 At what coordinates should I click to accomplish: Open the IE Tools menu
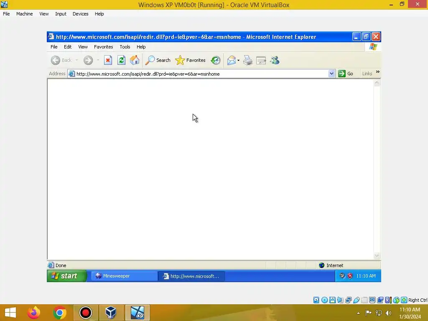coord(125,47)
